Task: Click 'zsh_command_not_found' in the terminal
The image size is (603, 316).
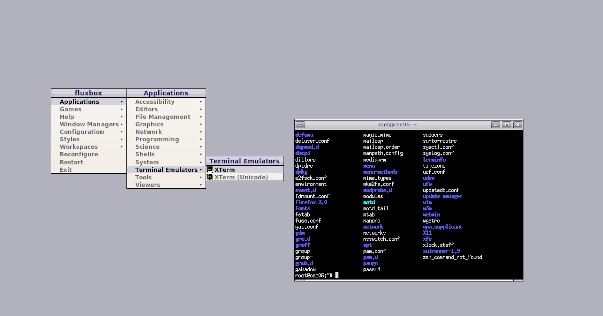Action: pos(452,257)
